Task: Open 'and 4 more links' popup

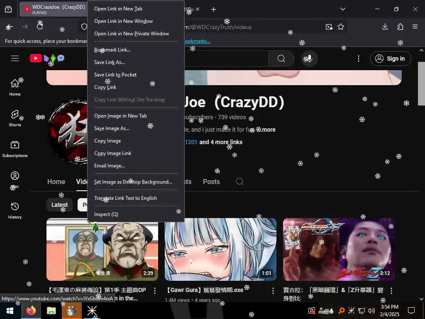Action: (221, 142)
